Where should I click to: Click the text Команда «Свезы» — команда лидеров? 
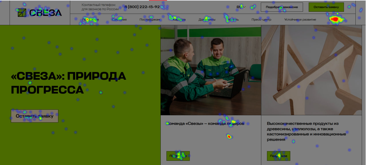pyautogui.click(x=205, y=124)
